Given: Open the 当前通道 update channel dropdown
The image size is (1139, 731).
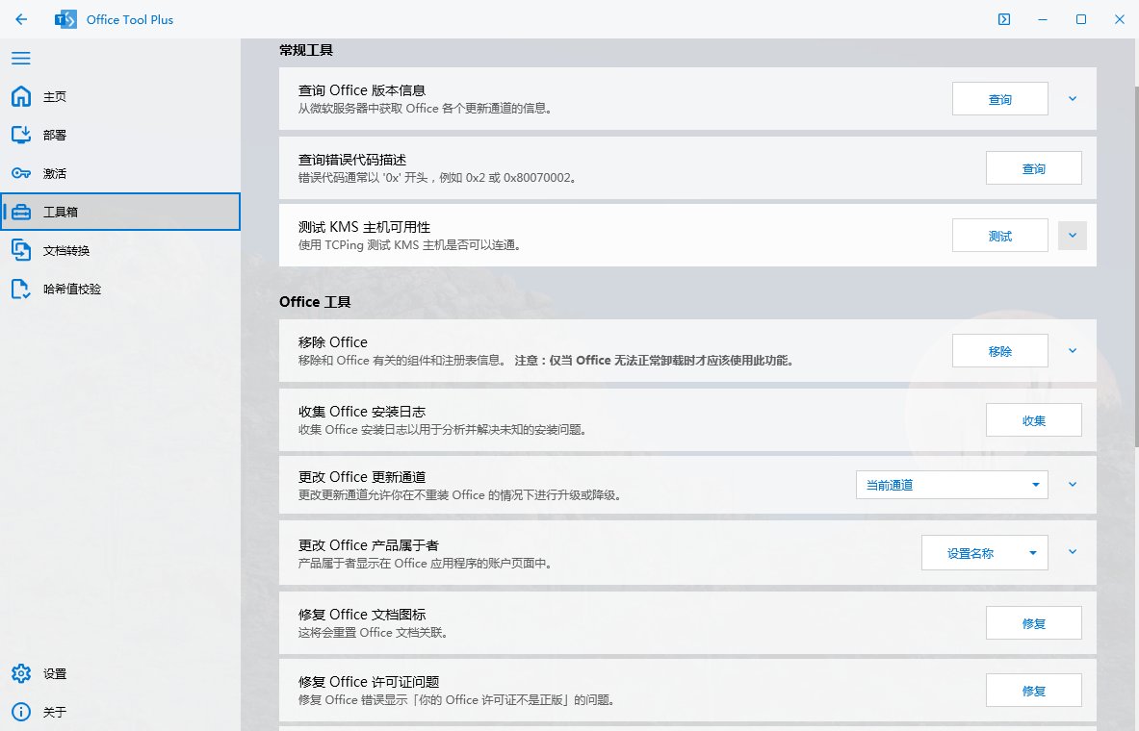Looking at the screenshot, I should (951, 485).
